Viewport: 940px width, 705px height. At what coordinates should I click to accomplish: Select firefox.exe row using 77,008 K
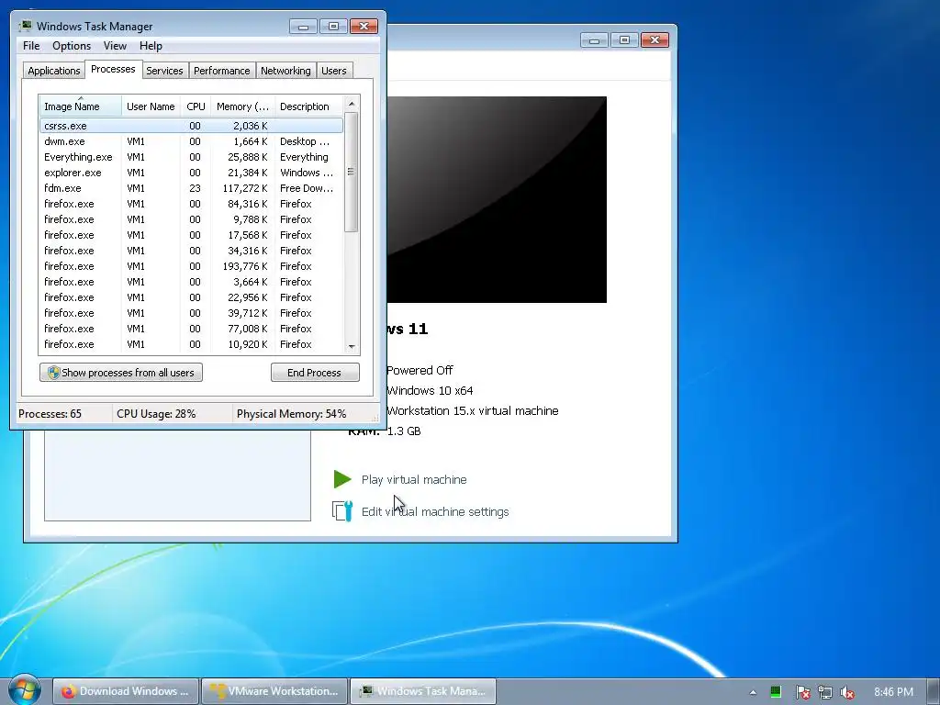[191, 329]
